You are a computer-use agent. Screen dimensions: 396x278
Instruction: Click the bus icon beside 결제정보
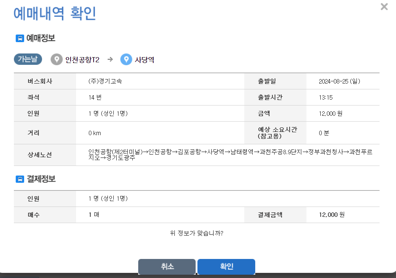click(20, 179)
